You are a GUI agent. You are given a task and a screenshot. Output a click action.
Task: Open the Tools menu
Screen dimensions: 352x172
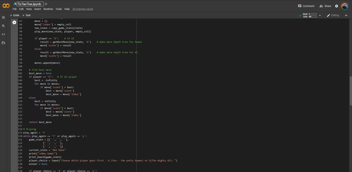click(x=59, y=9)
